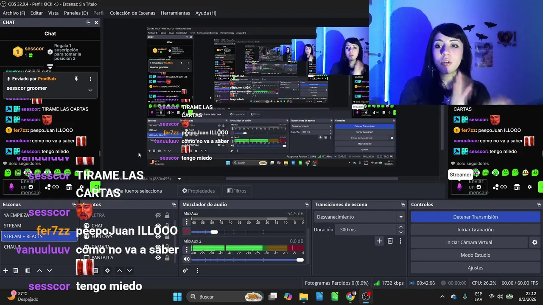Open the Herramientas menu
The width and height of the screenshot is (543, 305).
pyautogui.click(x=175, y=13)
